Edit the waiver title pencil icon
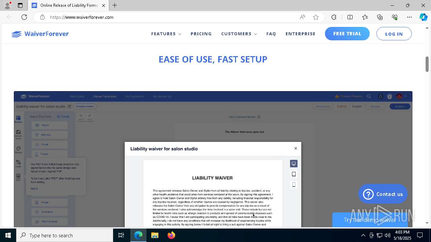This screenshot has height=242, width=431. coord(69,107)
